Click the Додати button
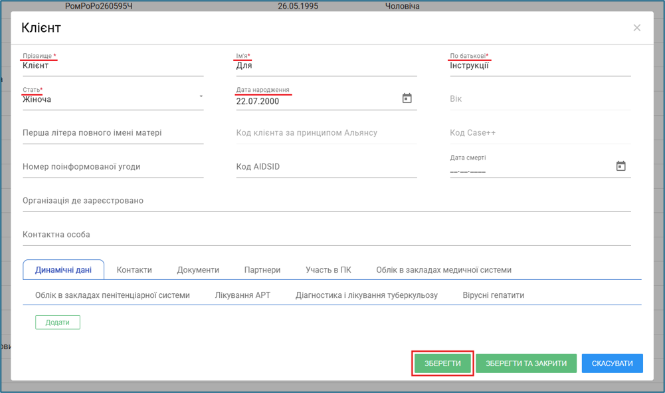The height and width of the screenshot is (393, 665). click(58, 323)
